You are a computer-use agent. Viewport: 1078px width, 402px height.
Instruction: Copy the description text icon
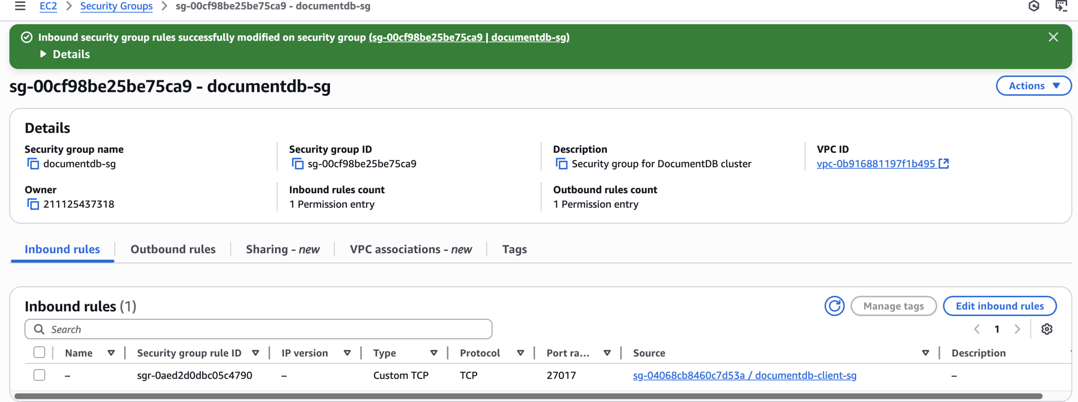point(561,164)
